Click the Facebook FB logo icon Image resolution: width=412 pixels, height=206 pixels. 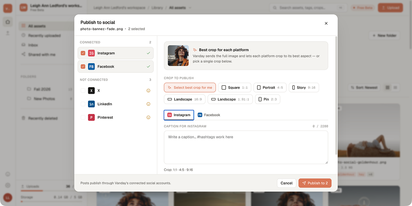[91, 67]
